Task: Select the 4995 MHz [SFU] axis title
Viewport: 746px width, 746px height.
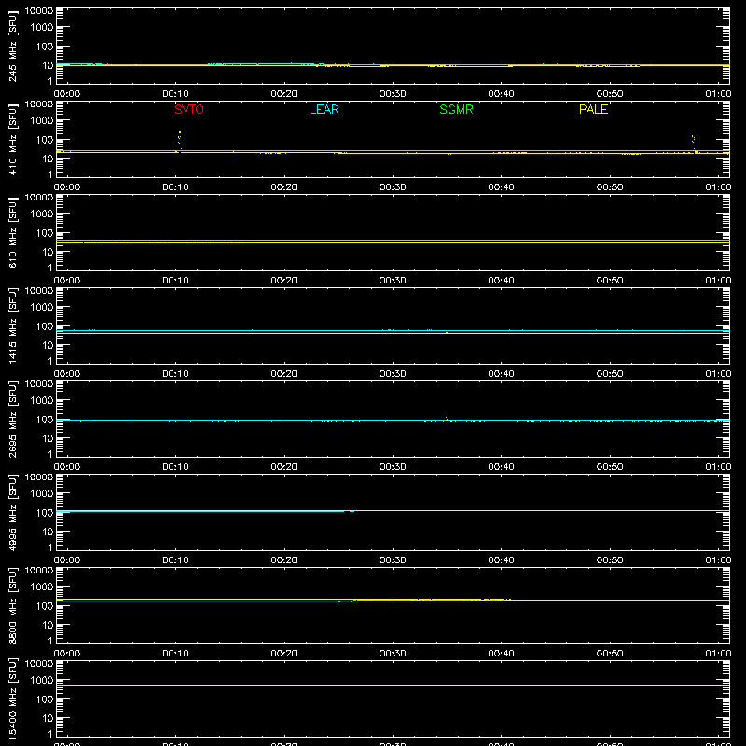Action: pos(13,512)
